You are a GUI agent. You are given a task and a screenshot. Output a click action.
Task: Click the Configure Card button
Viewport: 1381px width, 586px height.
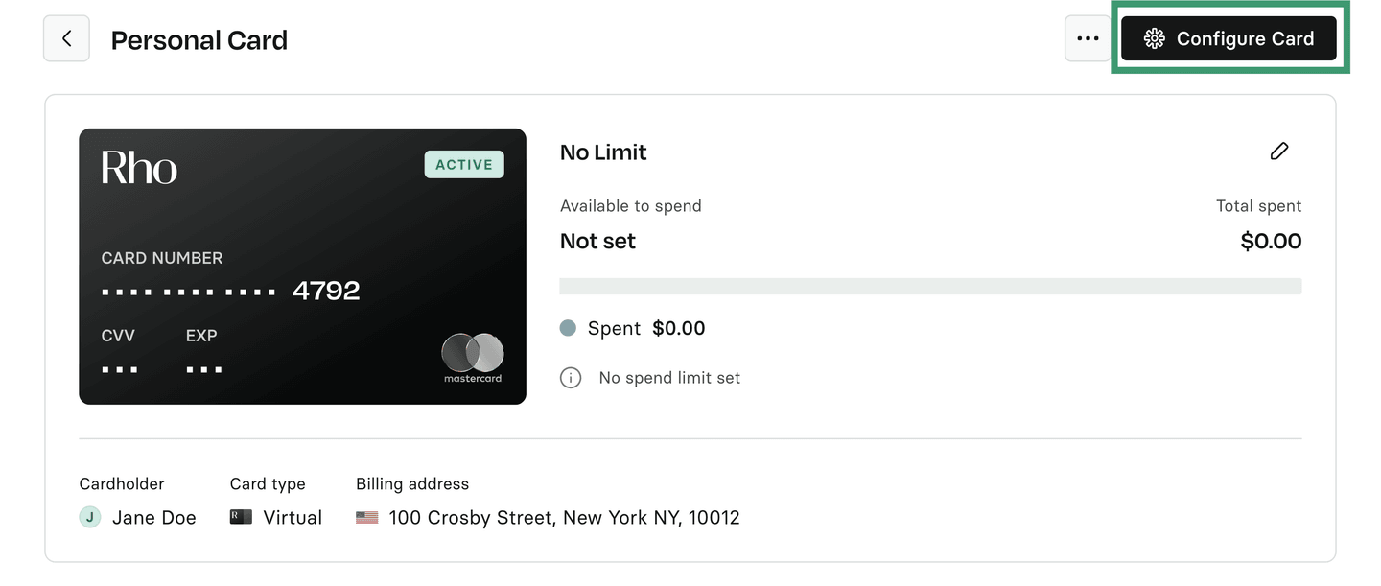1229,39
